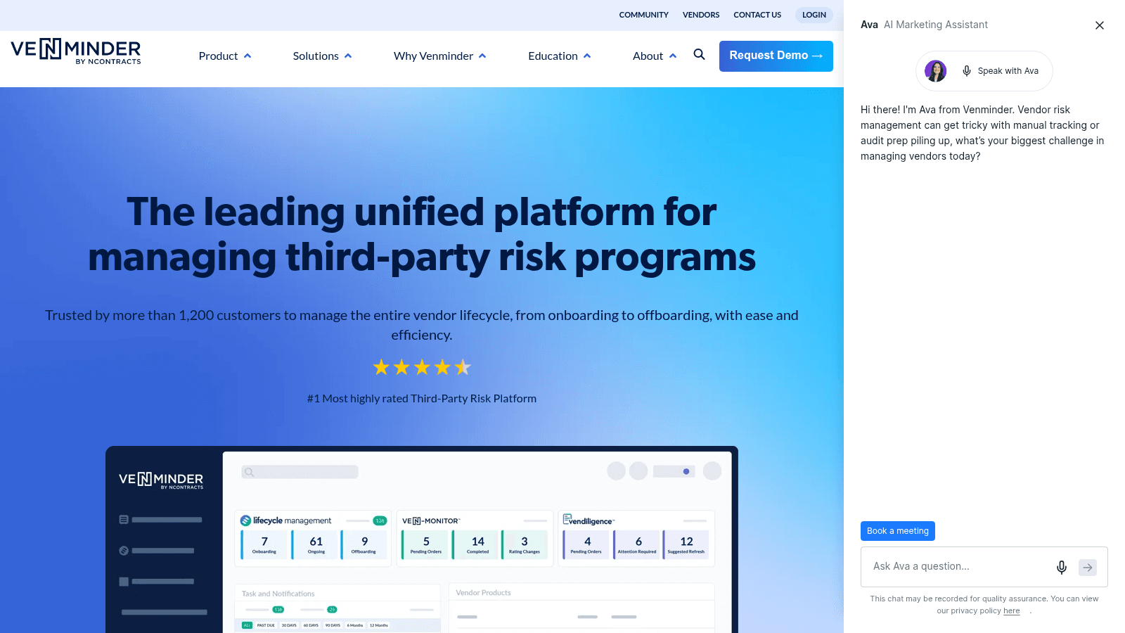
Task: Click 'This chat may be recorded' disclaimer text
Action: click(x=984, y=605)
